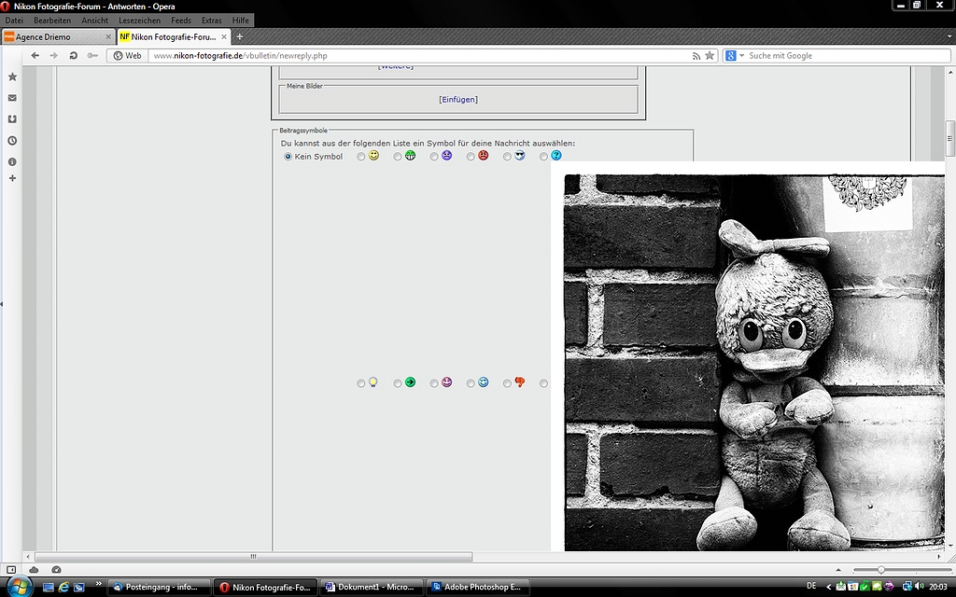Image resolution: width=956 pixels, height=597 pixels.
Task: Open the Downloads panel in sidebar
Action: [x=12, y=119]
